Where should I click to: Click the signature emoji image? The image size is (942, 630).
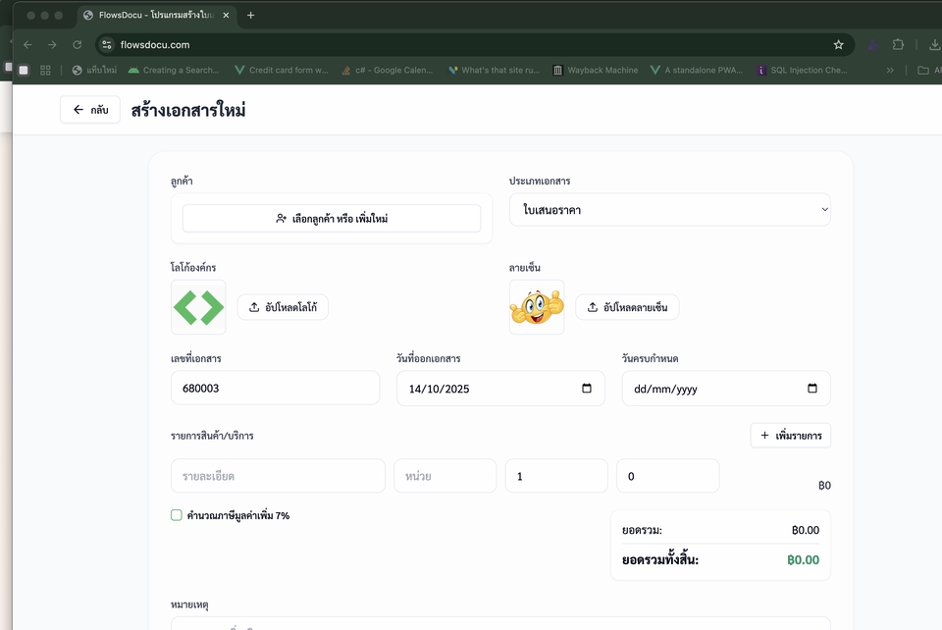537,307
